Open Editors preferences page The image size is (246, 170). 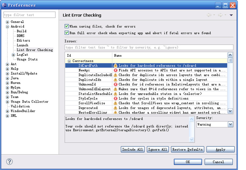tap(23, 40)
